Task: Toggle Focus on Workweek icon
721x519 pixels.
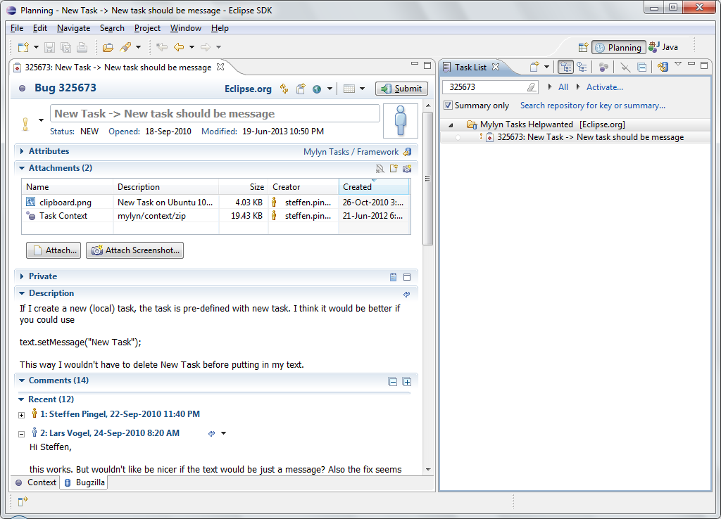Action: pyautogui.click(x=603, y=67)
